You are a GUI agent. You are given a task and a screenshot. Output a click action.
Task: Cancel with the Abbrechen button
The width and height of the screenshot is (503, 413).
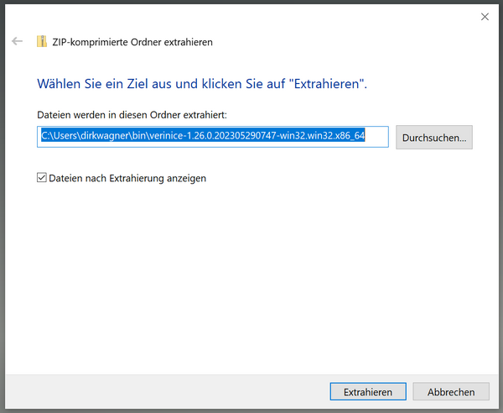pos(451,391)
